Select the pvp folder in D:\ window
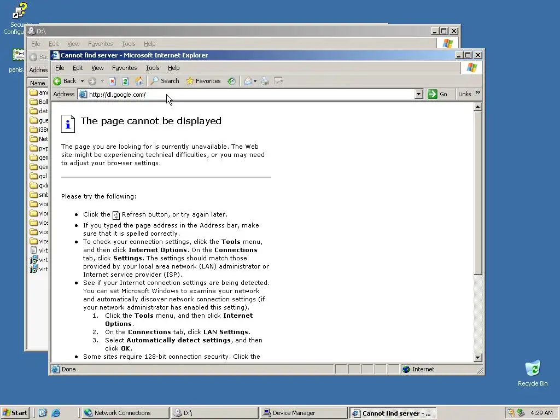The width and height of the screenshot is (560, 420). [x=39, y=148]
